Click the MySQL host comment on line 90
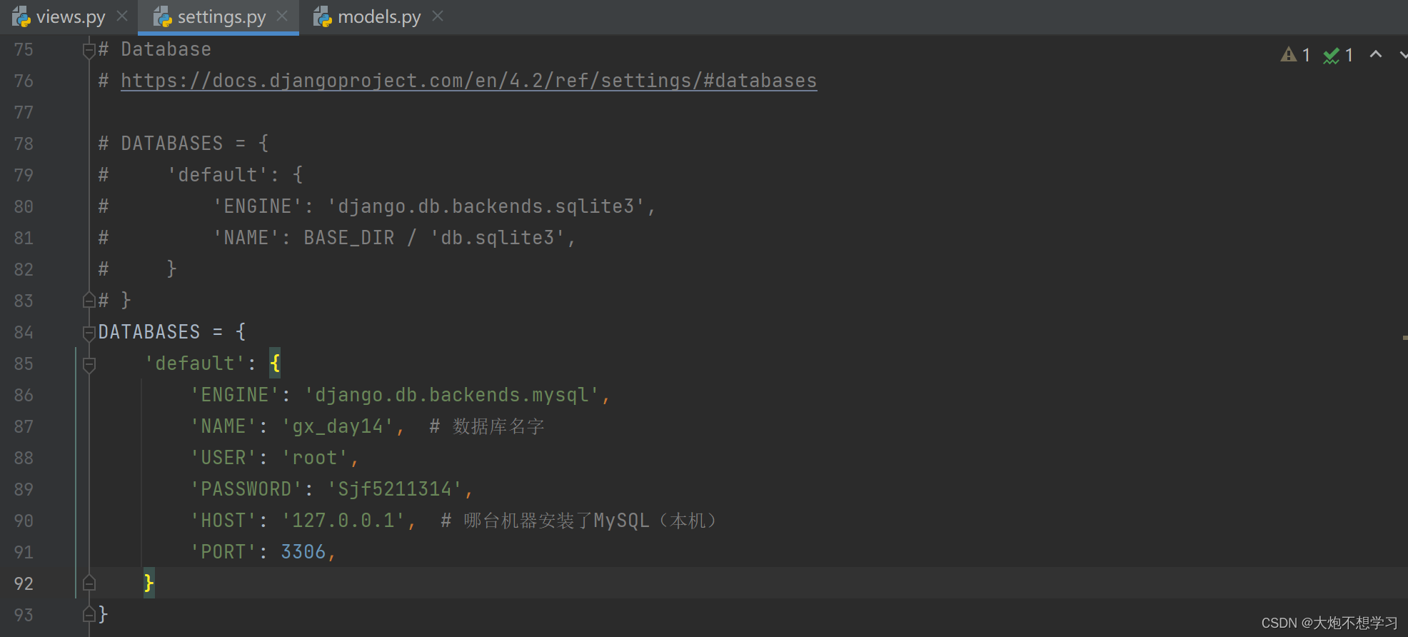 [x=579, y=521]
